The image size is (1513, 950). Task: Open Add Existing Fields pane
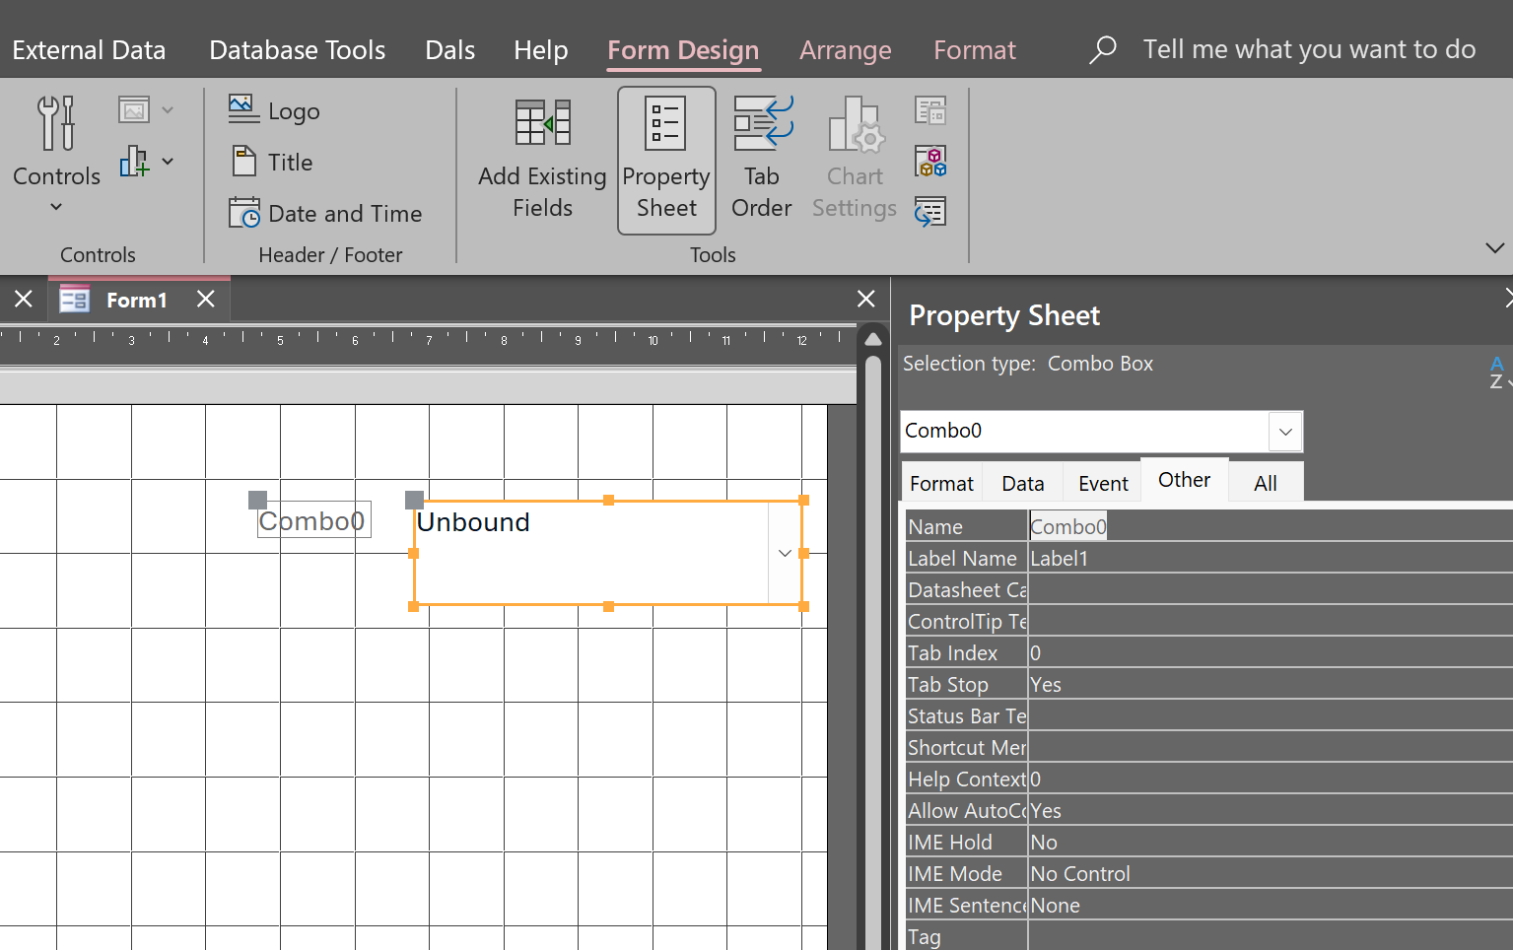542,160
